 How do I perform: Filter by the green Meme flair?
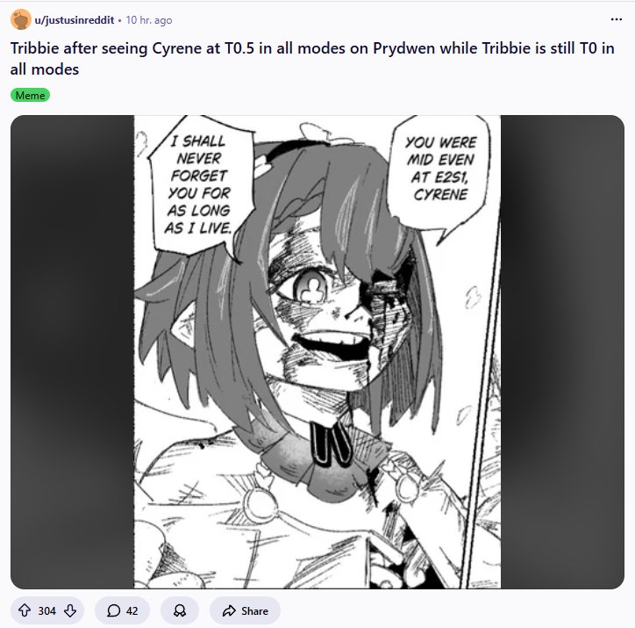coord(30,95)
